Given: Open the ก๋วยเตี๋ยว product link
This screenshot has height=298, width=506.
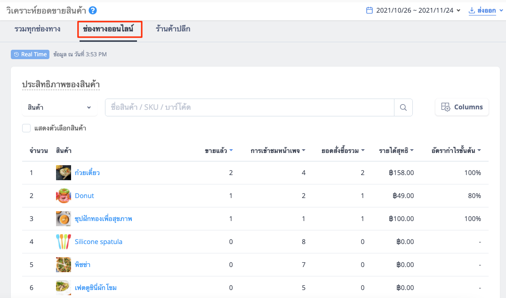Looking at the screenshot, I should (87, 173).
